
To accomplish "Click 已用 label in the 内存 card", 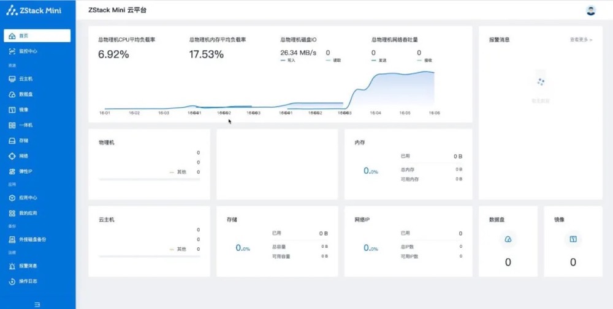I will coord(405,156).
